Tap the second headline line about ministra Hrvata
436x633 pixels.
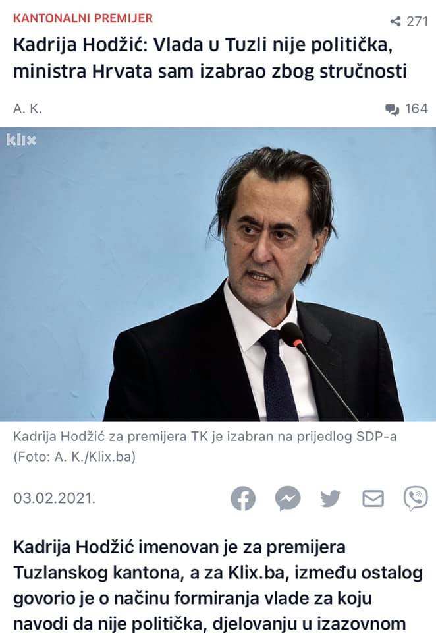point(209,71)
